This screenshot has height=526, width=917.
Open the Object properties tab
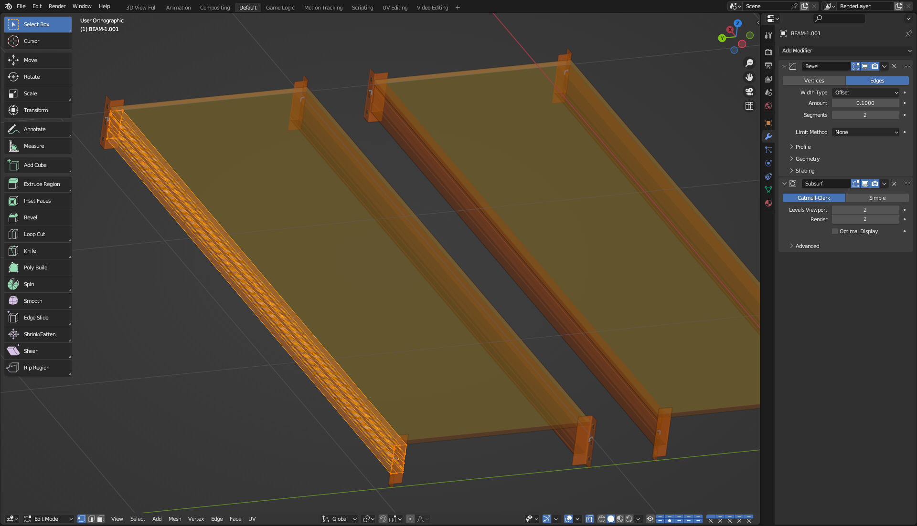pyautogui.click(x=768, y=123)
